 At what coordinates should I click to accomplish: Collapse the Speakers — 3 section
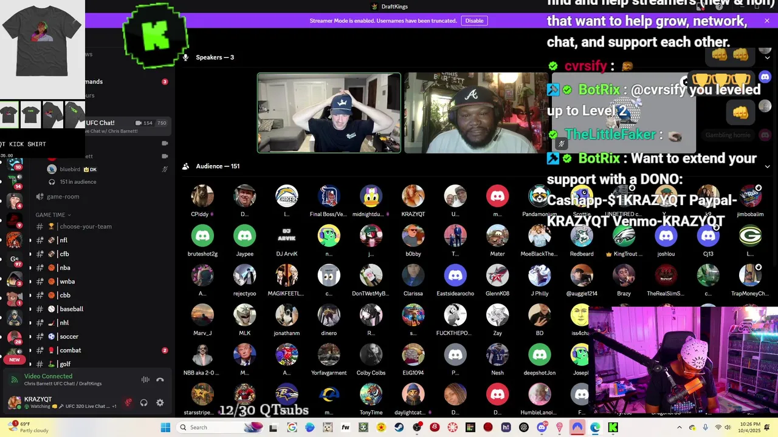(767, 58)
